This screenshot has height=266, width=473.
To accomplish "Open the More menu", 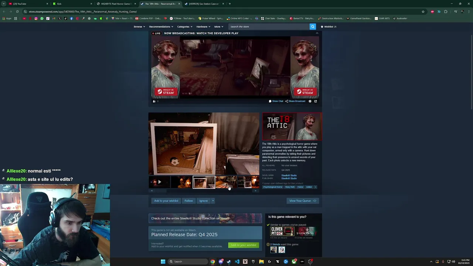I will (x=218, y=27).
